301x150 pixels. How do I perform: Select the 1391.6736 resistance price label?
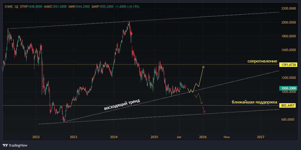point(289,65)
